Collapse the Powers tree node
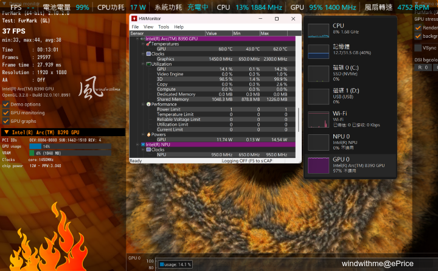Screen dimensions: 438x271 (x=143, y=134)
